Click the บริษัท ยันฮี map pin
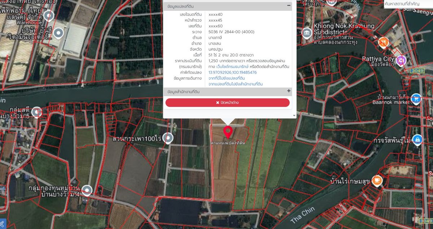This screenshot has width=433, height=229. 58,34
